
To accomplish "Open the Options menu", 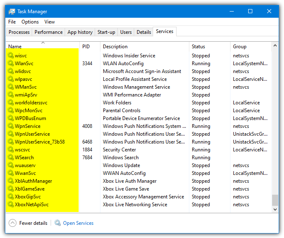I will click(x=30, y=22).
